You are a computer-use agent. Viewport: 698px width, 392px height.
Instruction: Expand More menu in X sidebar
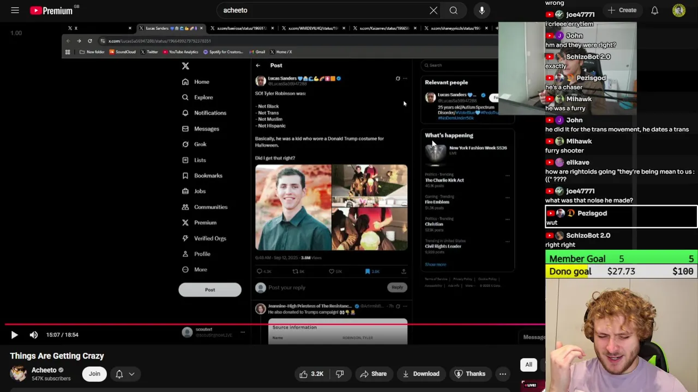point(195,269)
